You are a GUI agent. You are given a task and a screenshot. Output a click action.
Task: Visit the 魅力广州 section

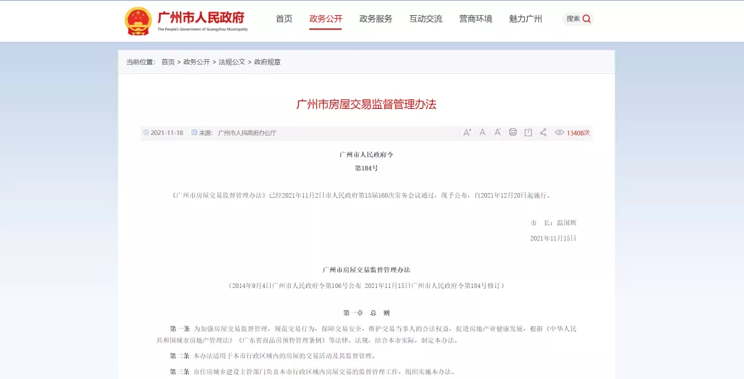(x=526, y=19)
